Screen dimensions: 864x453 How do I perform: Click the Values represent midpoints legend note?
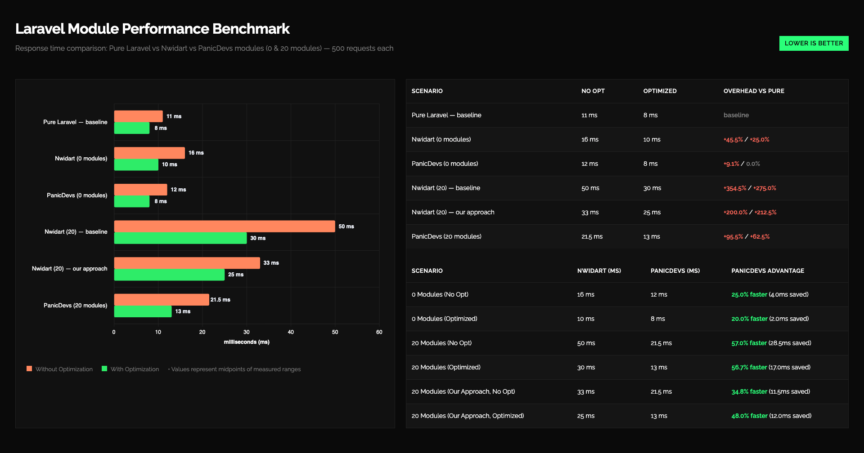(x=234, y=369)
